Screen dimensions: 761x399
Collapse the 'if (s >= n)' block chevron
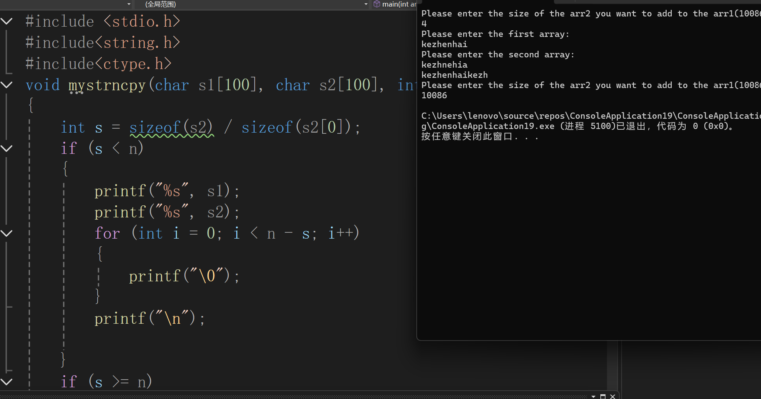(x=7, y=382)
